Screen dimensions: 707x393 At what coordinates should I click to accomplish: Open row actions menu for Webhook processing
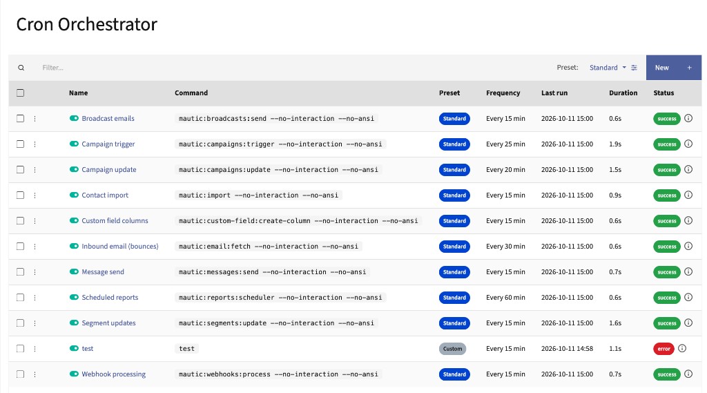point(35,374)
